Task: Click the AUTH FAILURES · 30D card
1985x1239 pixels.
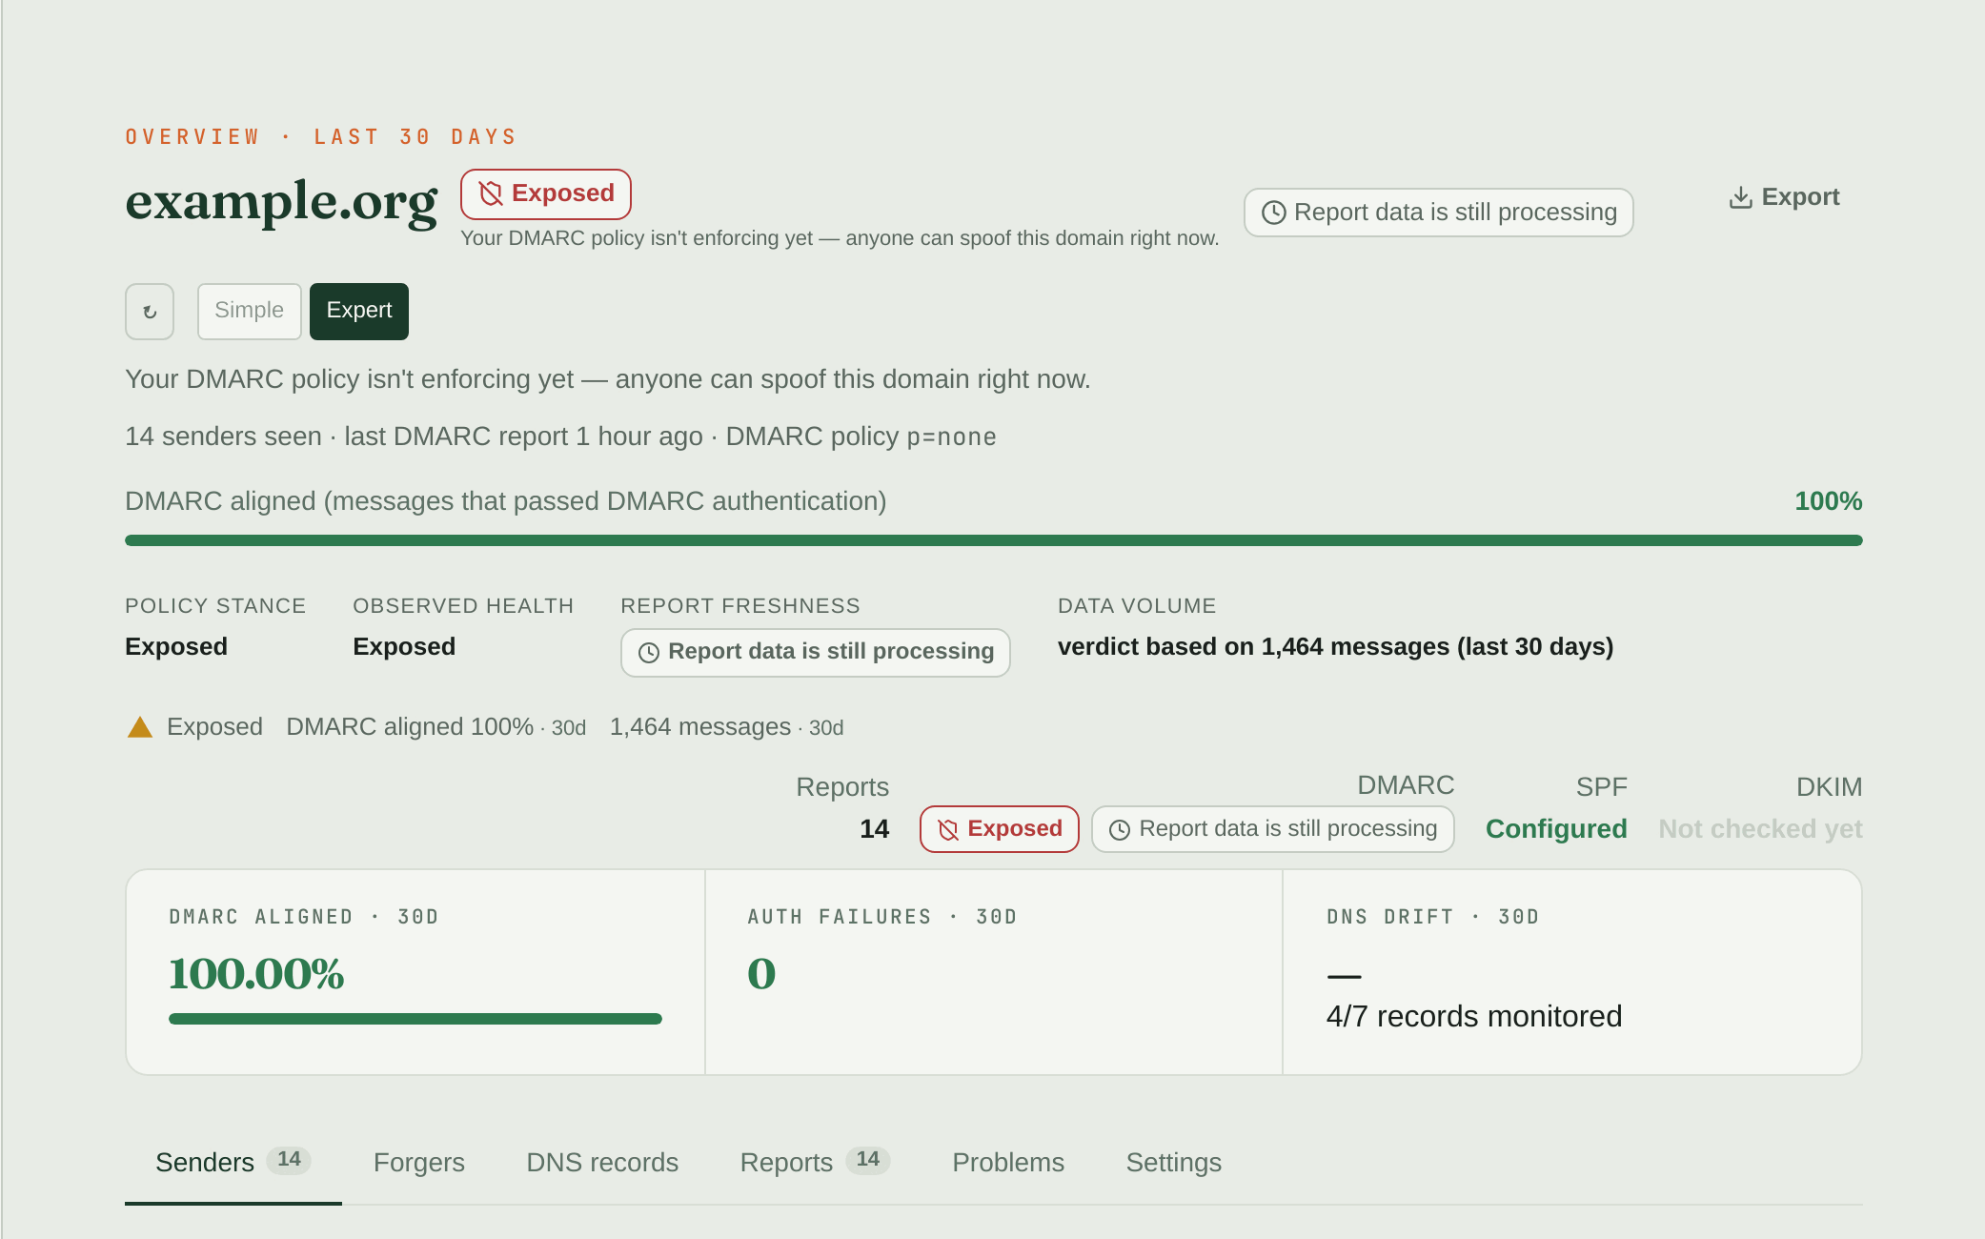Action: (x=994, y=972)
